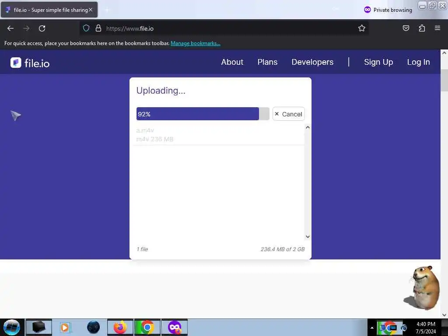This screenshot has height=336, width=448.
Task: Click the paper plane icon on page
Action: click(x=16, y=115)
